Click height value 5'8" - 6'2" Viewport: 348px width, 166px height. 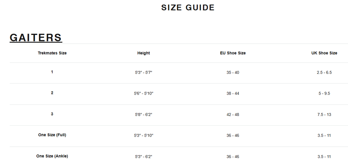[x=143, y=115]
